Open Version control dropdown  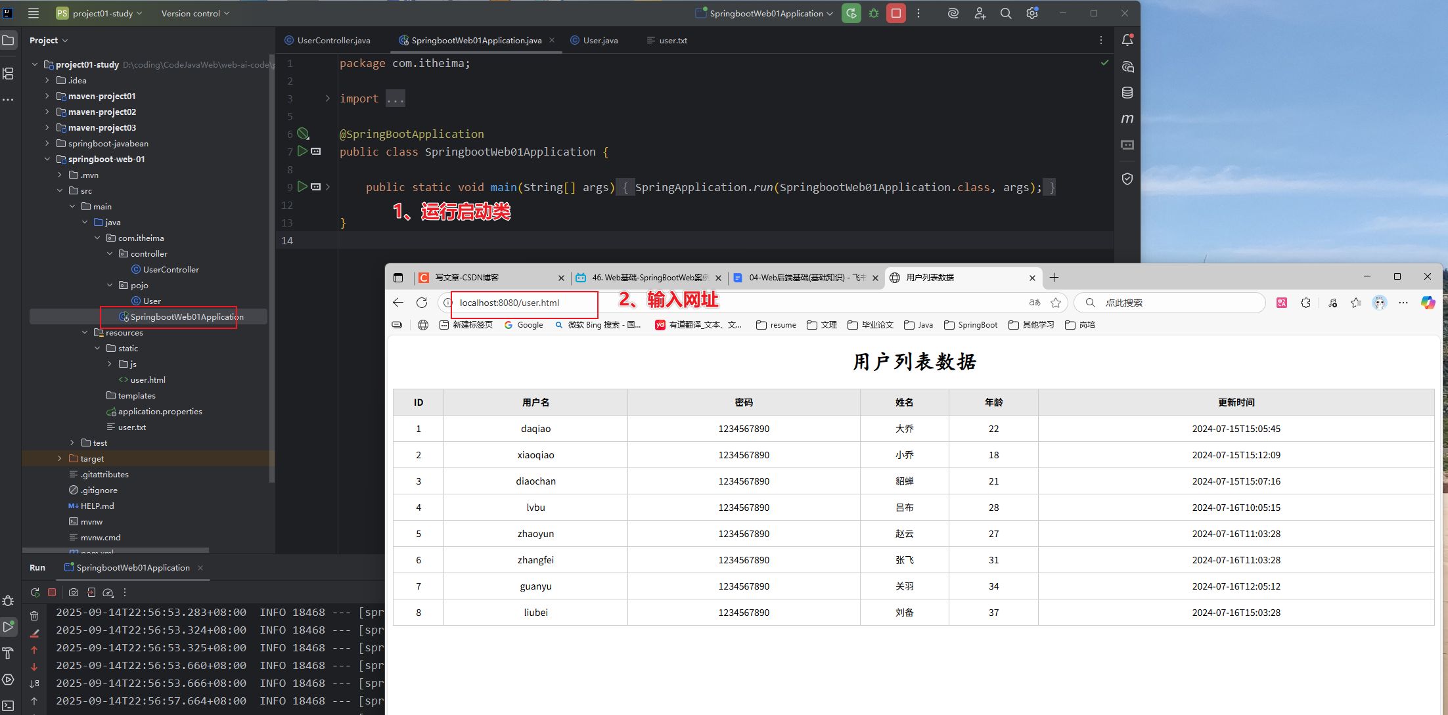[195, 13]
